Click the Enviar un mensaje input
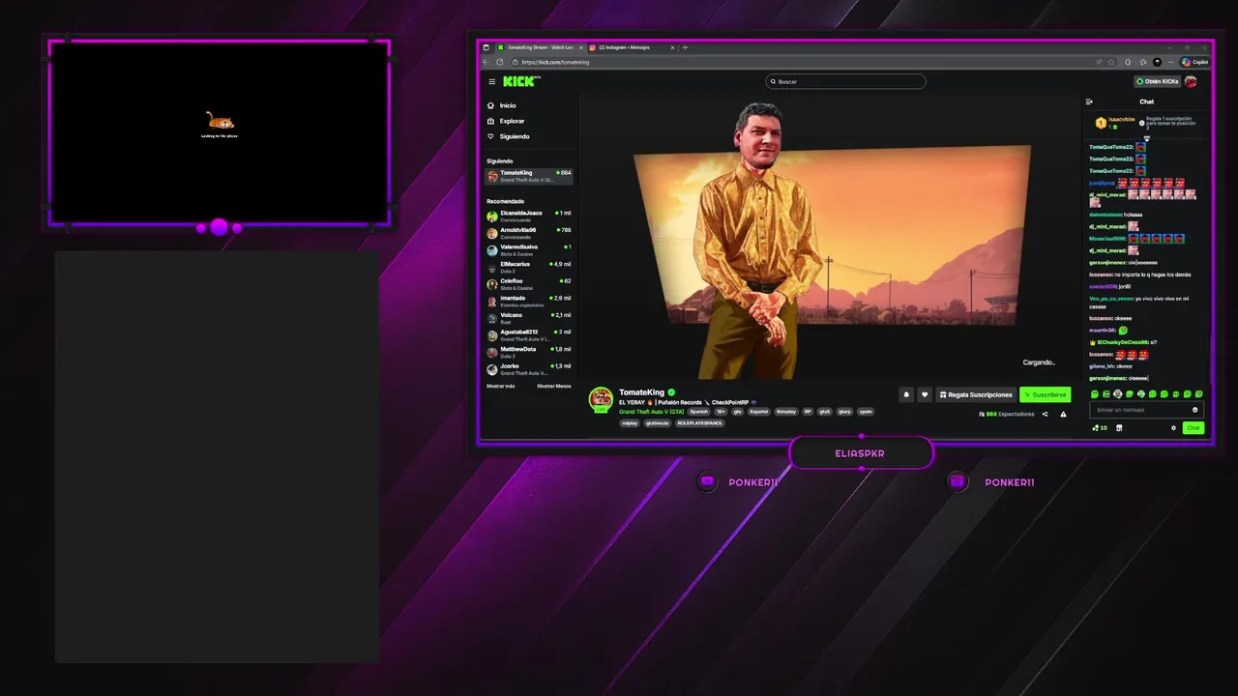The height and width of the screenshot is (696, 1238). (x=1146, y=410)
